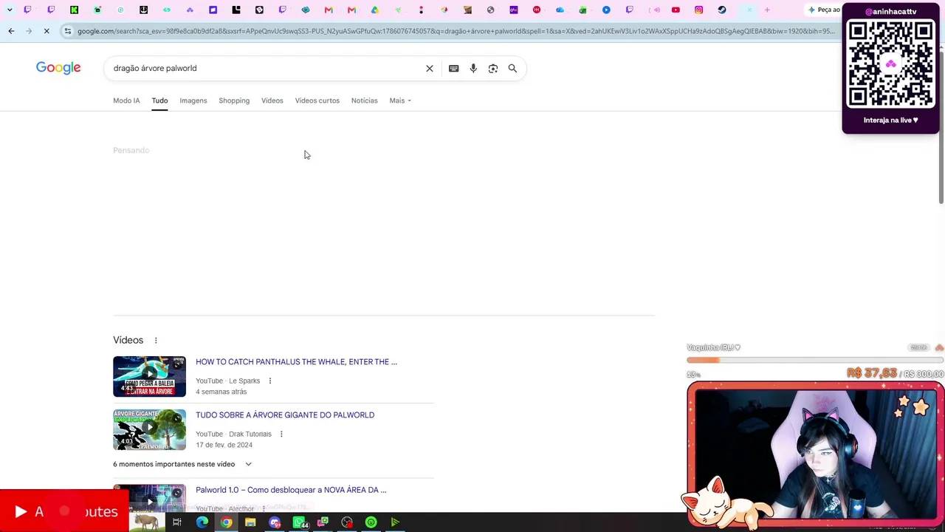Submit search with the magnifying glass icon

[x=512, y=68]
